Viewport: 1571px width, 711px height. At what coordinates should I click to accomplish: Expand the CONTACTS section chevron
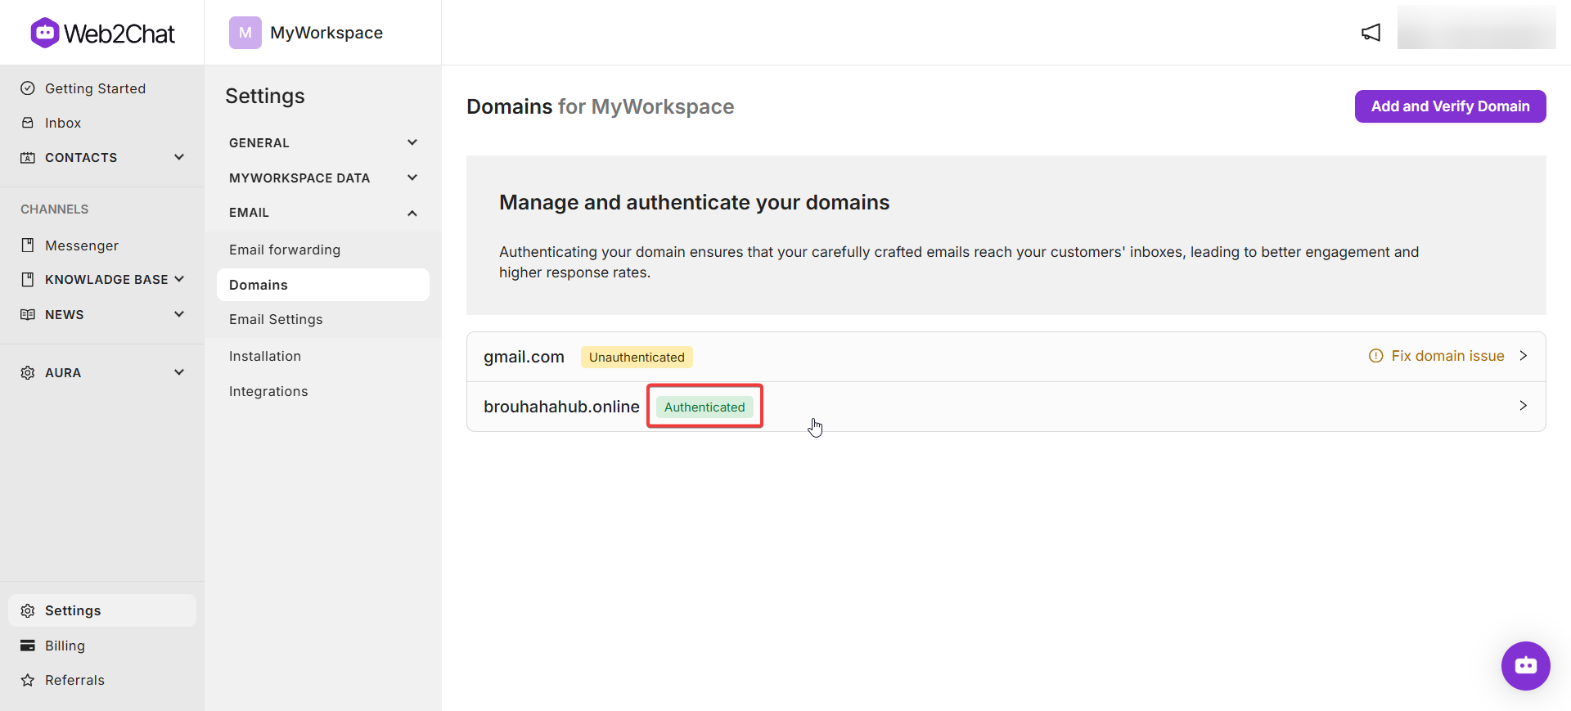[179, 157]
